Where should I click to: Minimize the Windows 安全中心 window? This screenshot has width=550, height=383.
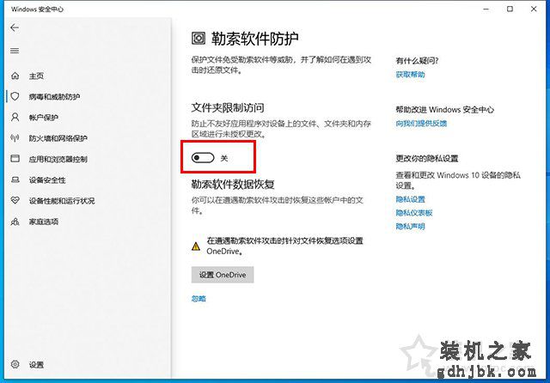[x=486, y=9]
